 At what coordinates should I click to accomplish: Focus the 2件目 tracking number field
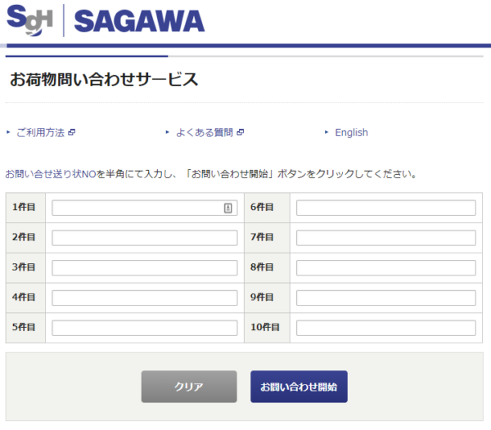(144, 238)
